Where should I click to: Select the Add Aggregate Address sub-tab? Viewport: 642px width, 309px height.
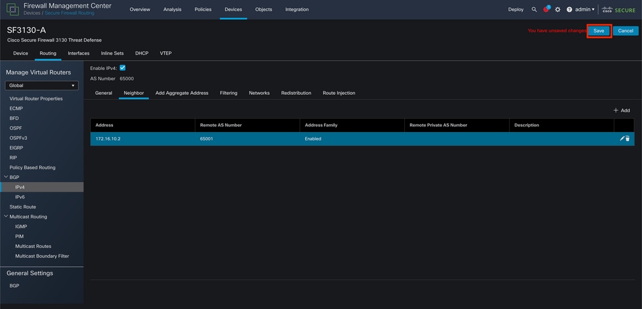(182, 93)
